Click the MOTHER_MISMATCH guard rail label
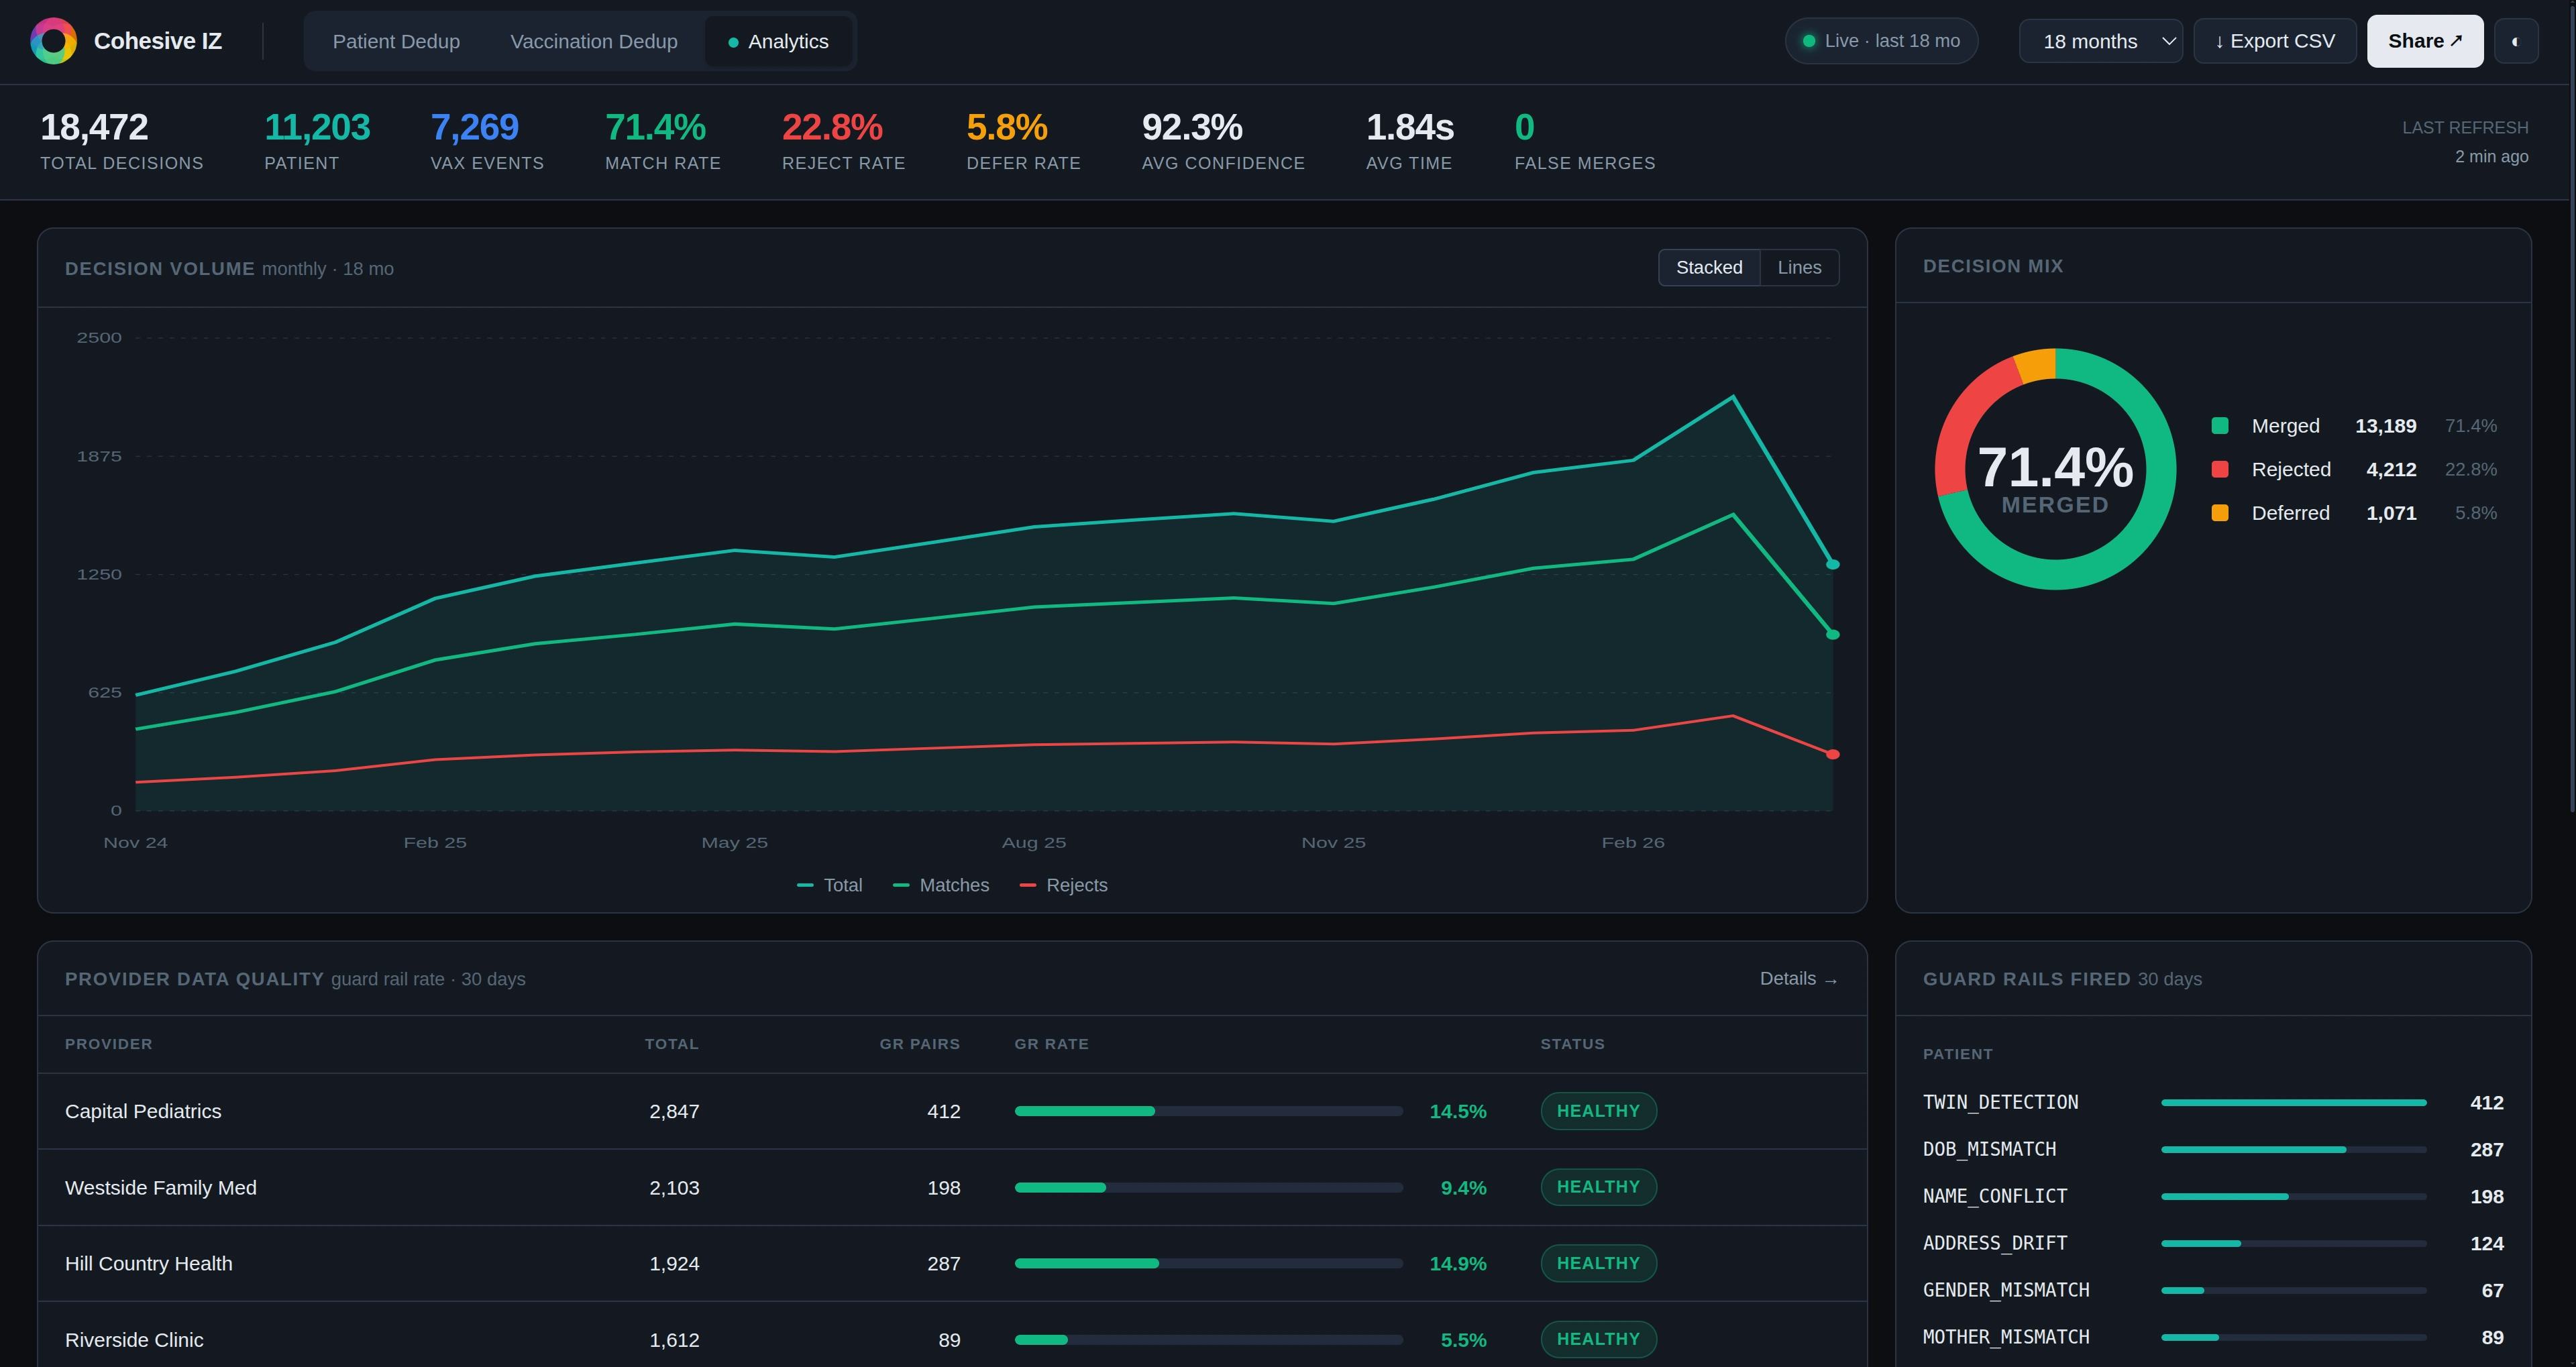Viewport: 2576px width, 1367px height. click(x=2006, y=1337)
